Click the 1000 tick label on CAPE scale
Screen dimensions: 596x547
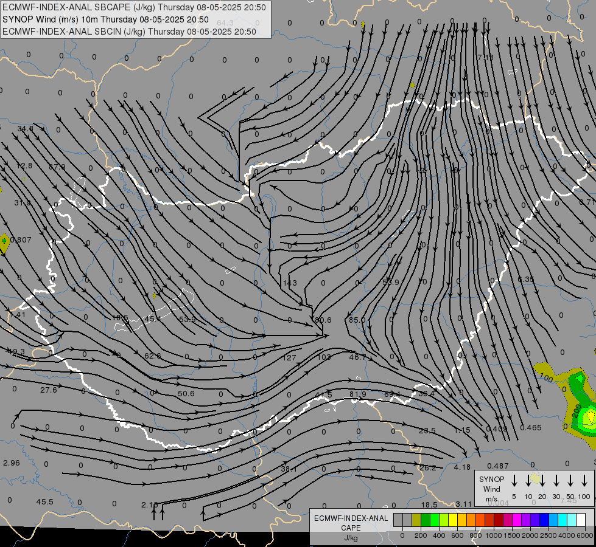pos(493,535)
